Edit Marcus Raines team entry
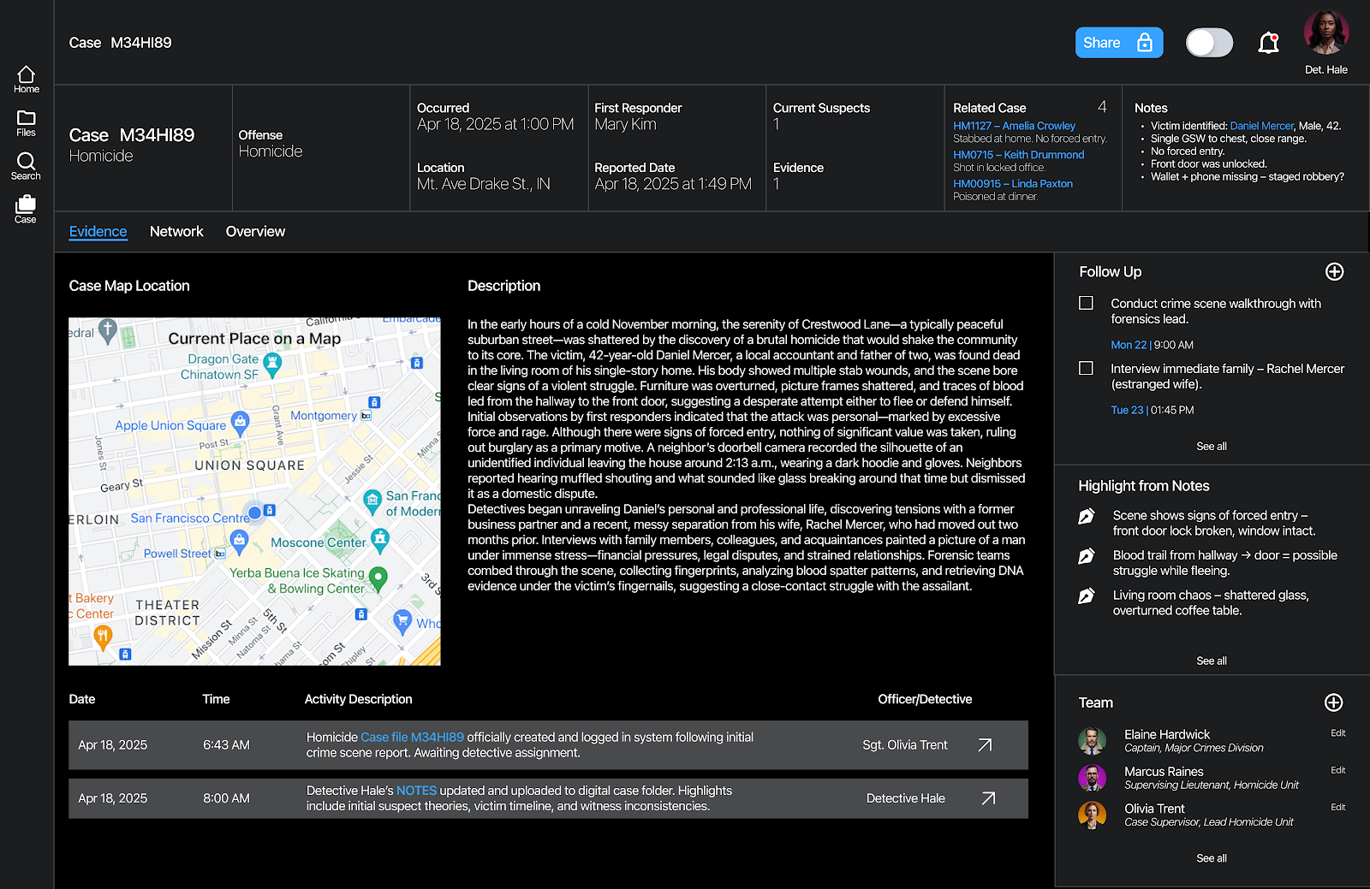This screenshot has width=1370, height=889. click(1338, 770)
